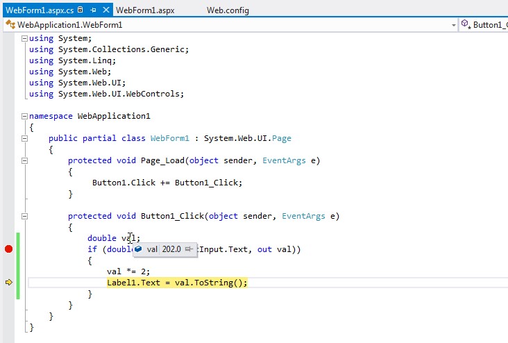Collapse the namespace WebApplication1 block
The width and height of the screenshot is (508, 343).
[24, 116]
